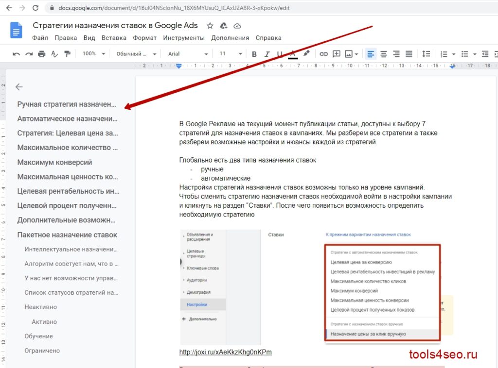Align text right
This screenshot has height=368, width=498.
coord(396,54)
